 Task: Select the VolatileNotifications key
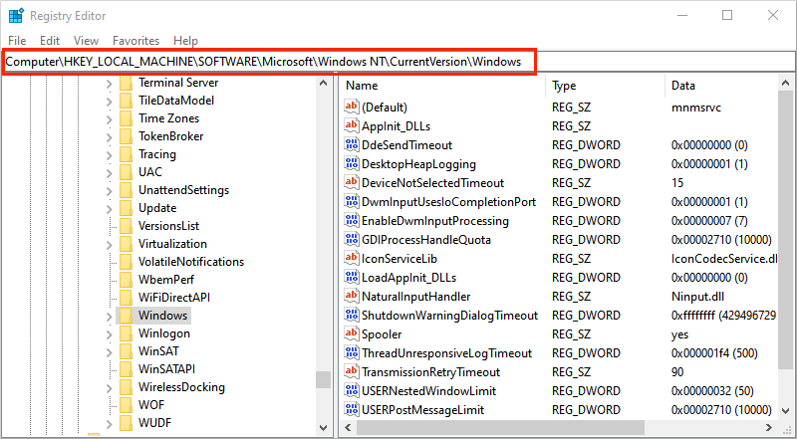click(x=191, y=262)
